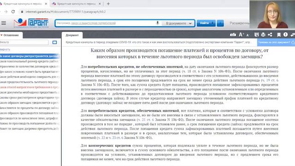Close the first browser tab
The image size is (295, 166).
click(x=46, y=4)
